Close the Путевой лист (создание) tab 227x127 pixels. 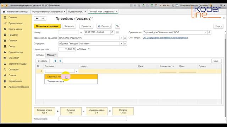click(x=117, y=12)
